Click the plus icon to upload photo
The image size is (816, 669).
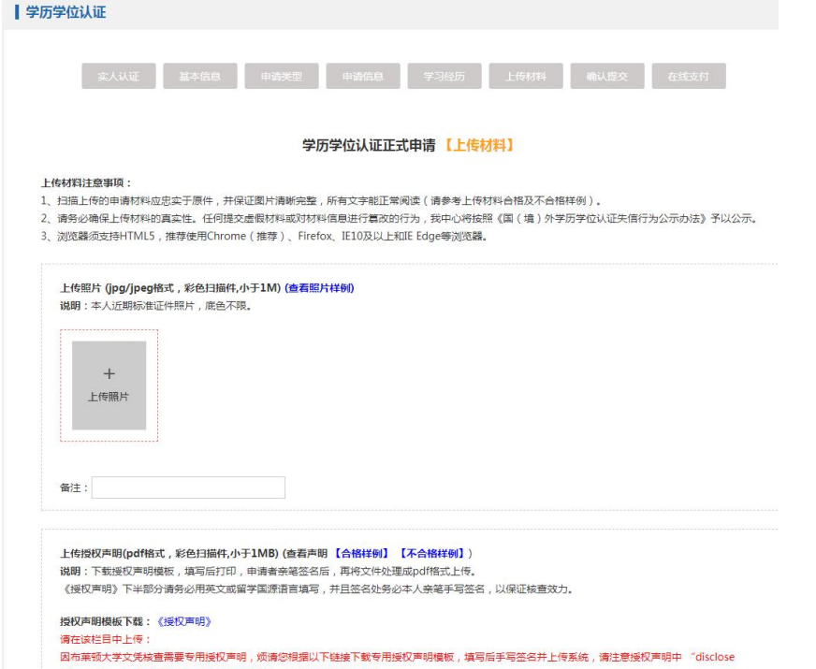109,372
